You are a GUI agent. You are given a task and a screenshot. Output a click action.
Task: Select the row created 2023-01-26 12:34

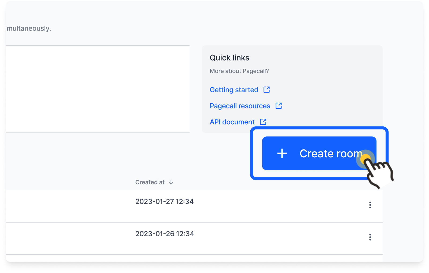coord(194,238)
